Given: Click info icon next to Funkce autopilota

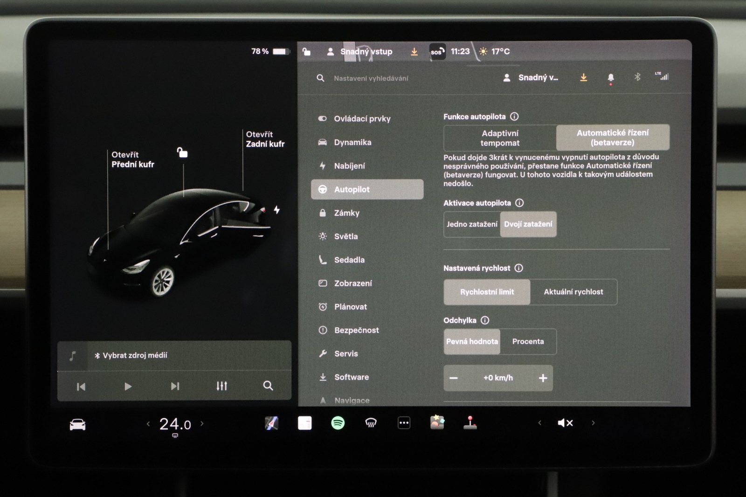Looking at the screenshot, I should click(x=514, y=117).
